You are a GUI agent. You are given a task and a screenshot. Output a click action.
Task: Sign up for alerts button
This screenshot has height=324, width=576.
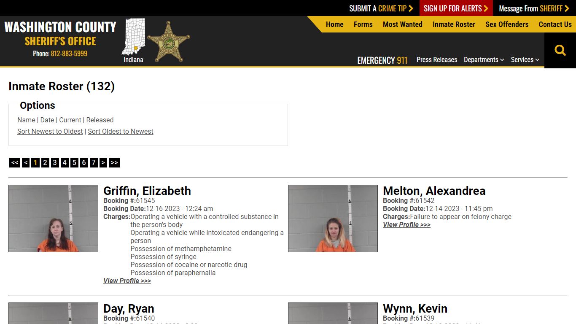coord(456,8)
